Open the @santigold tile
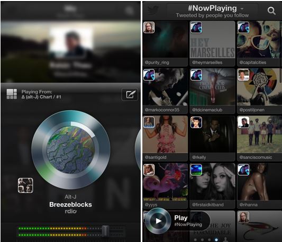282x242 pixels. [165, 138]
